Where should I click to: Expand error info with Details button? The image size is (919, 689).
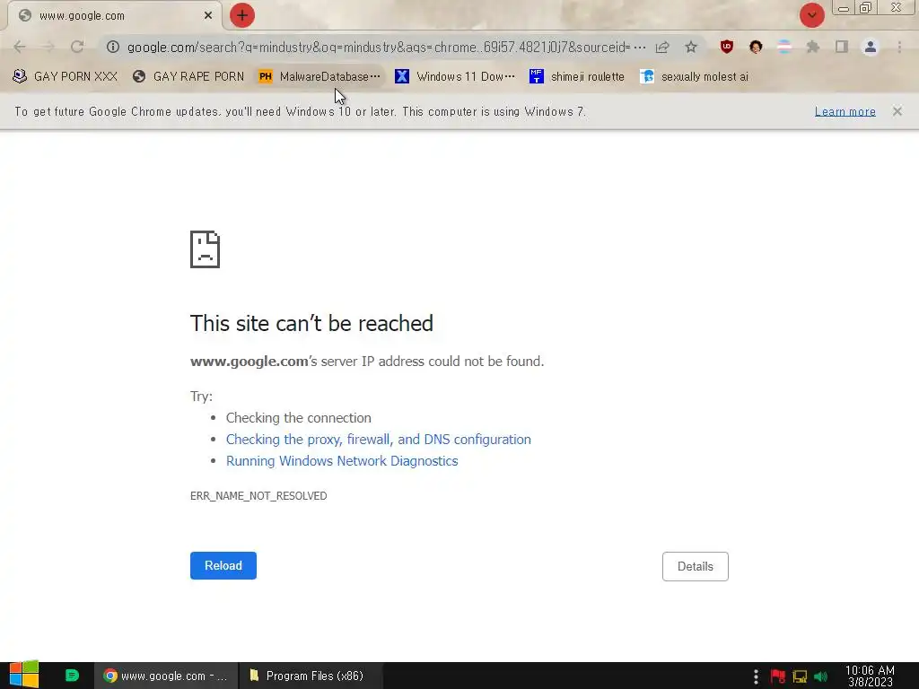pos(696,567)
